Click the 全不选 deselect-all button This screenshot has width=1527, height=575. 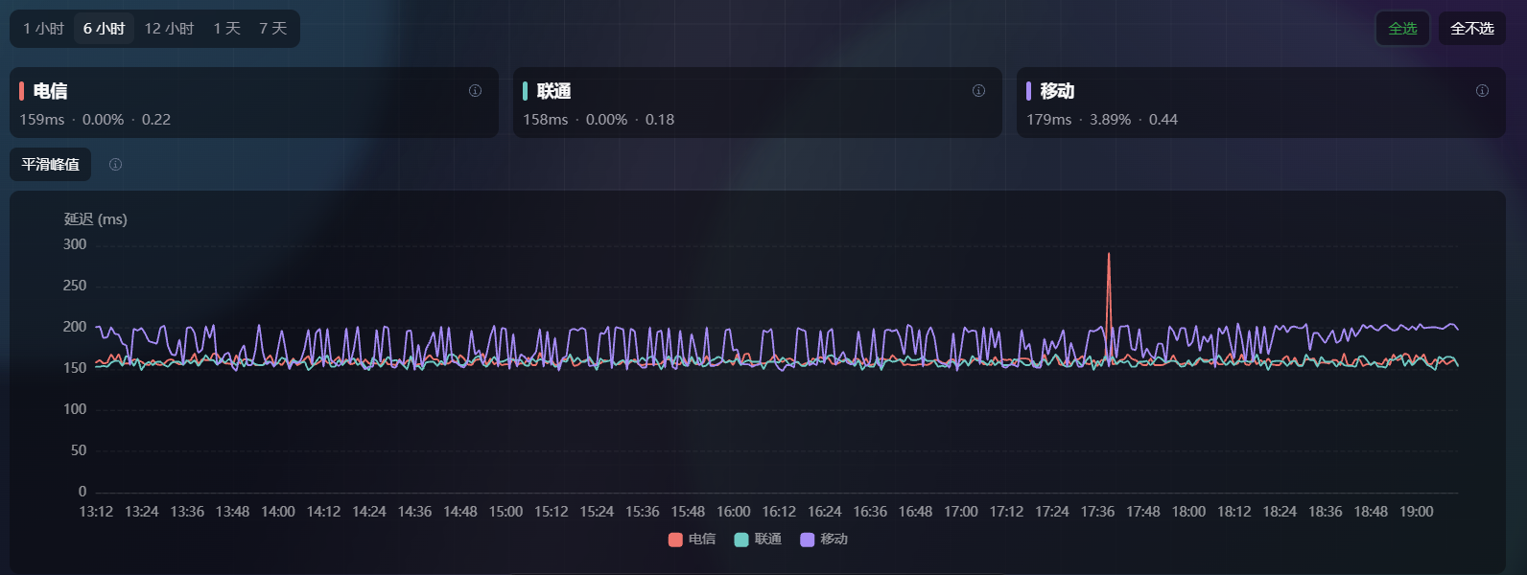click(1472, 29)
